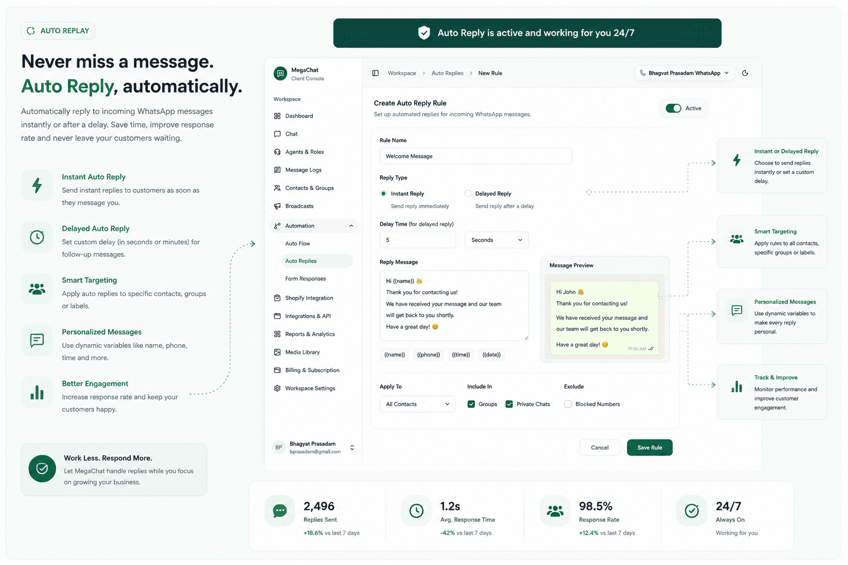Click the Message Preview chat bubble

[605, 318]
